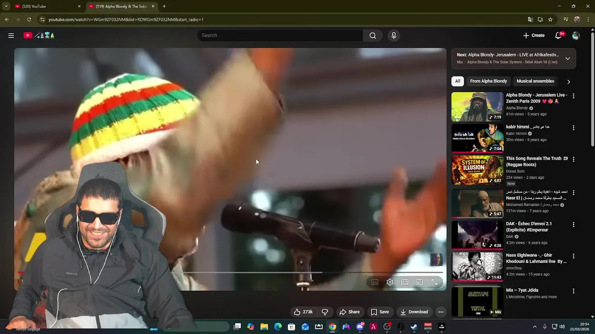595x334 pixels.
Task: Visit the Dread Som channel link
Action: [x=515, y=171]
